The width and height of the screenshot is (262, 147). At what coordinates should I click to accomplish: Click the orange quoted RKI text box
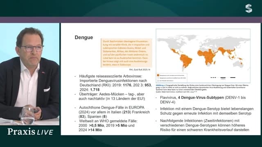pyautogui.click(x=126, y=53)
